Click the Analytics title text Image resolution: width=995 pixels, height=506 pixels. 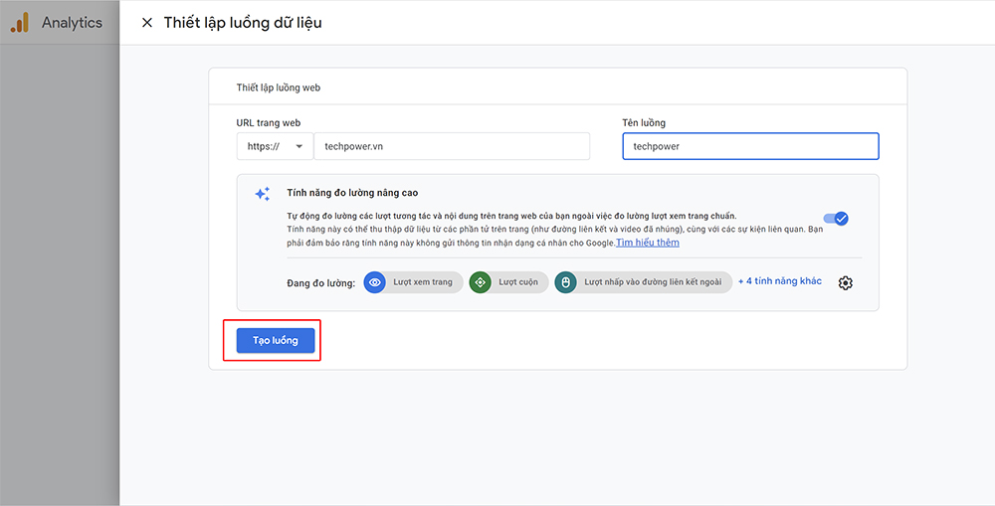[x=72, y=23]
